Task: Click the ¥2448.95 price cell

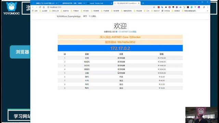Action: (162, 62)
